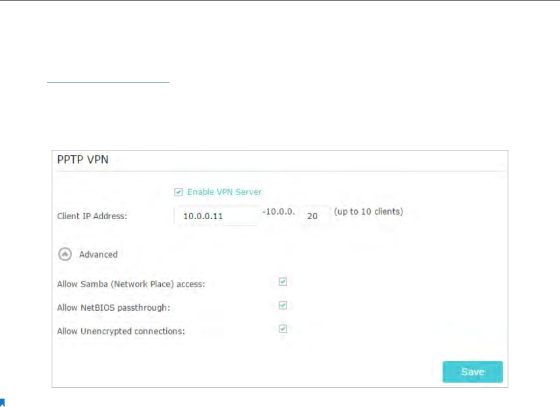This screenshot has width=560, height=407.
Task: Click the ending IP field showing 20
Action: pyautogui.click(x=315, y=216)
